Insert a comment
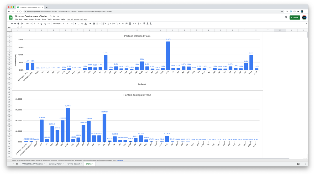Image resolution: width=315 pixels, height=175 pixels. pyautogui.click(x=126, y=24)
